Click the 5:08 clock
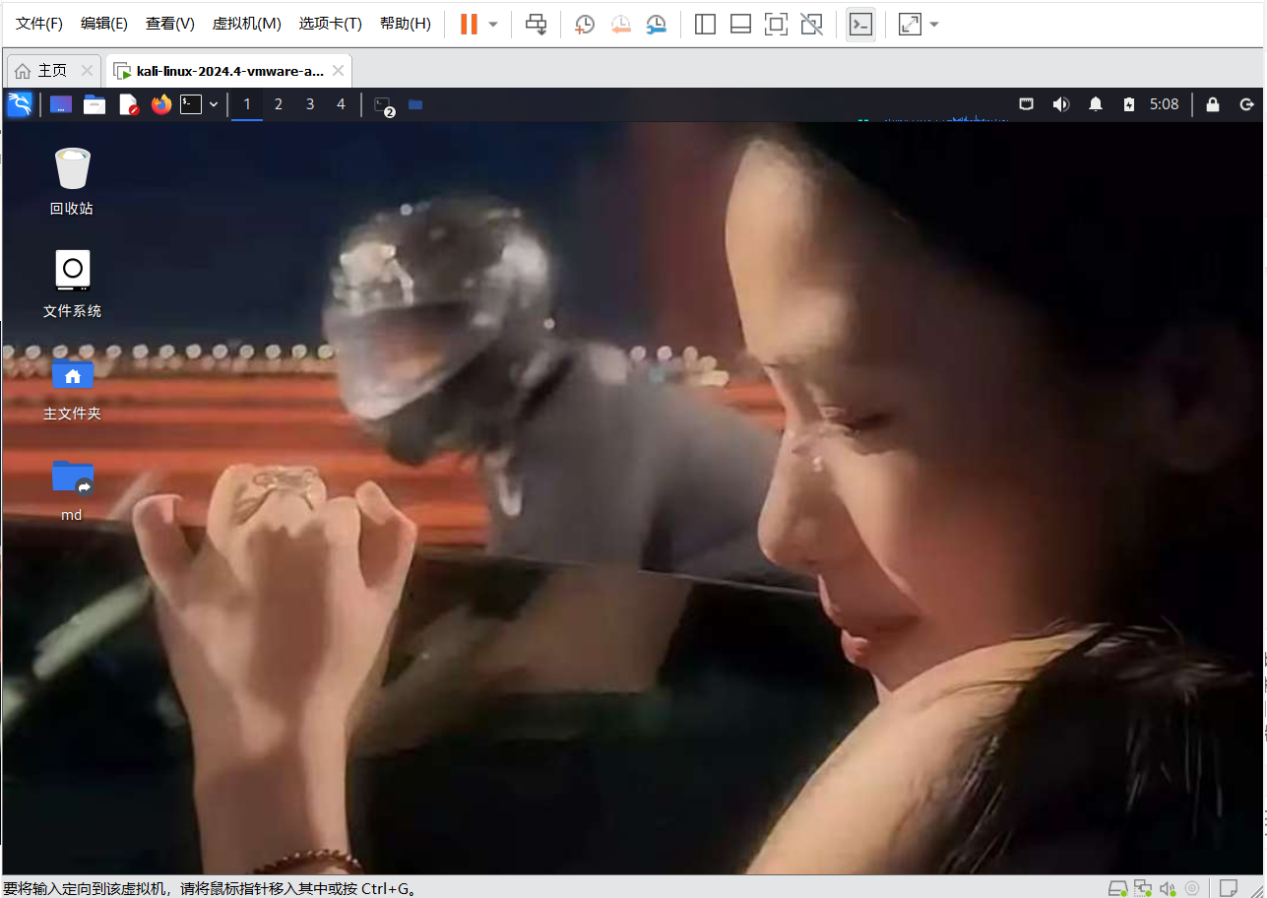The height and width of the screenshot is (898, 1267). pos(1165,104)
